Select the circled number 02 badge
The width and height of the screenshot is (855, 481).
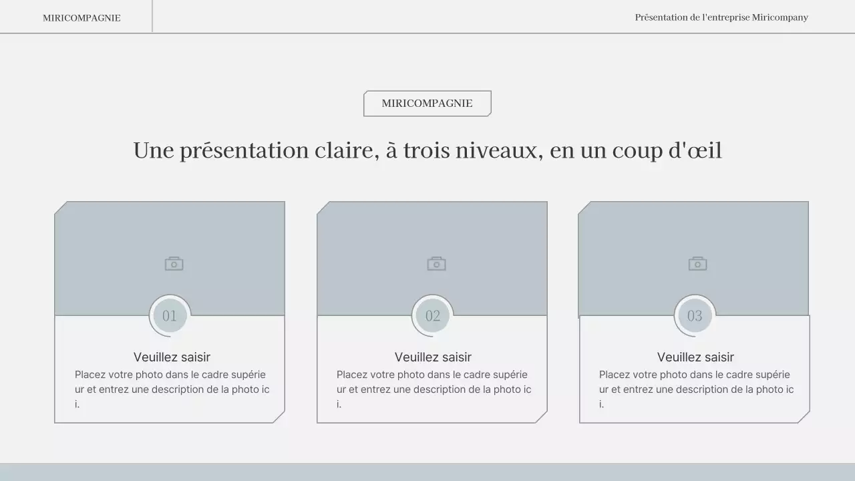[432, 315]
